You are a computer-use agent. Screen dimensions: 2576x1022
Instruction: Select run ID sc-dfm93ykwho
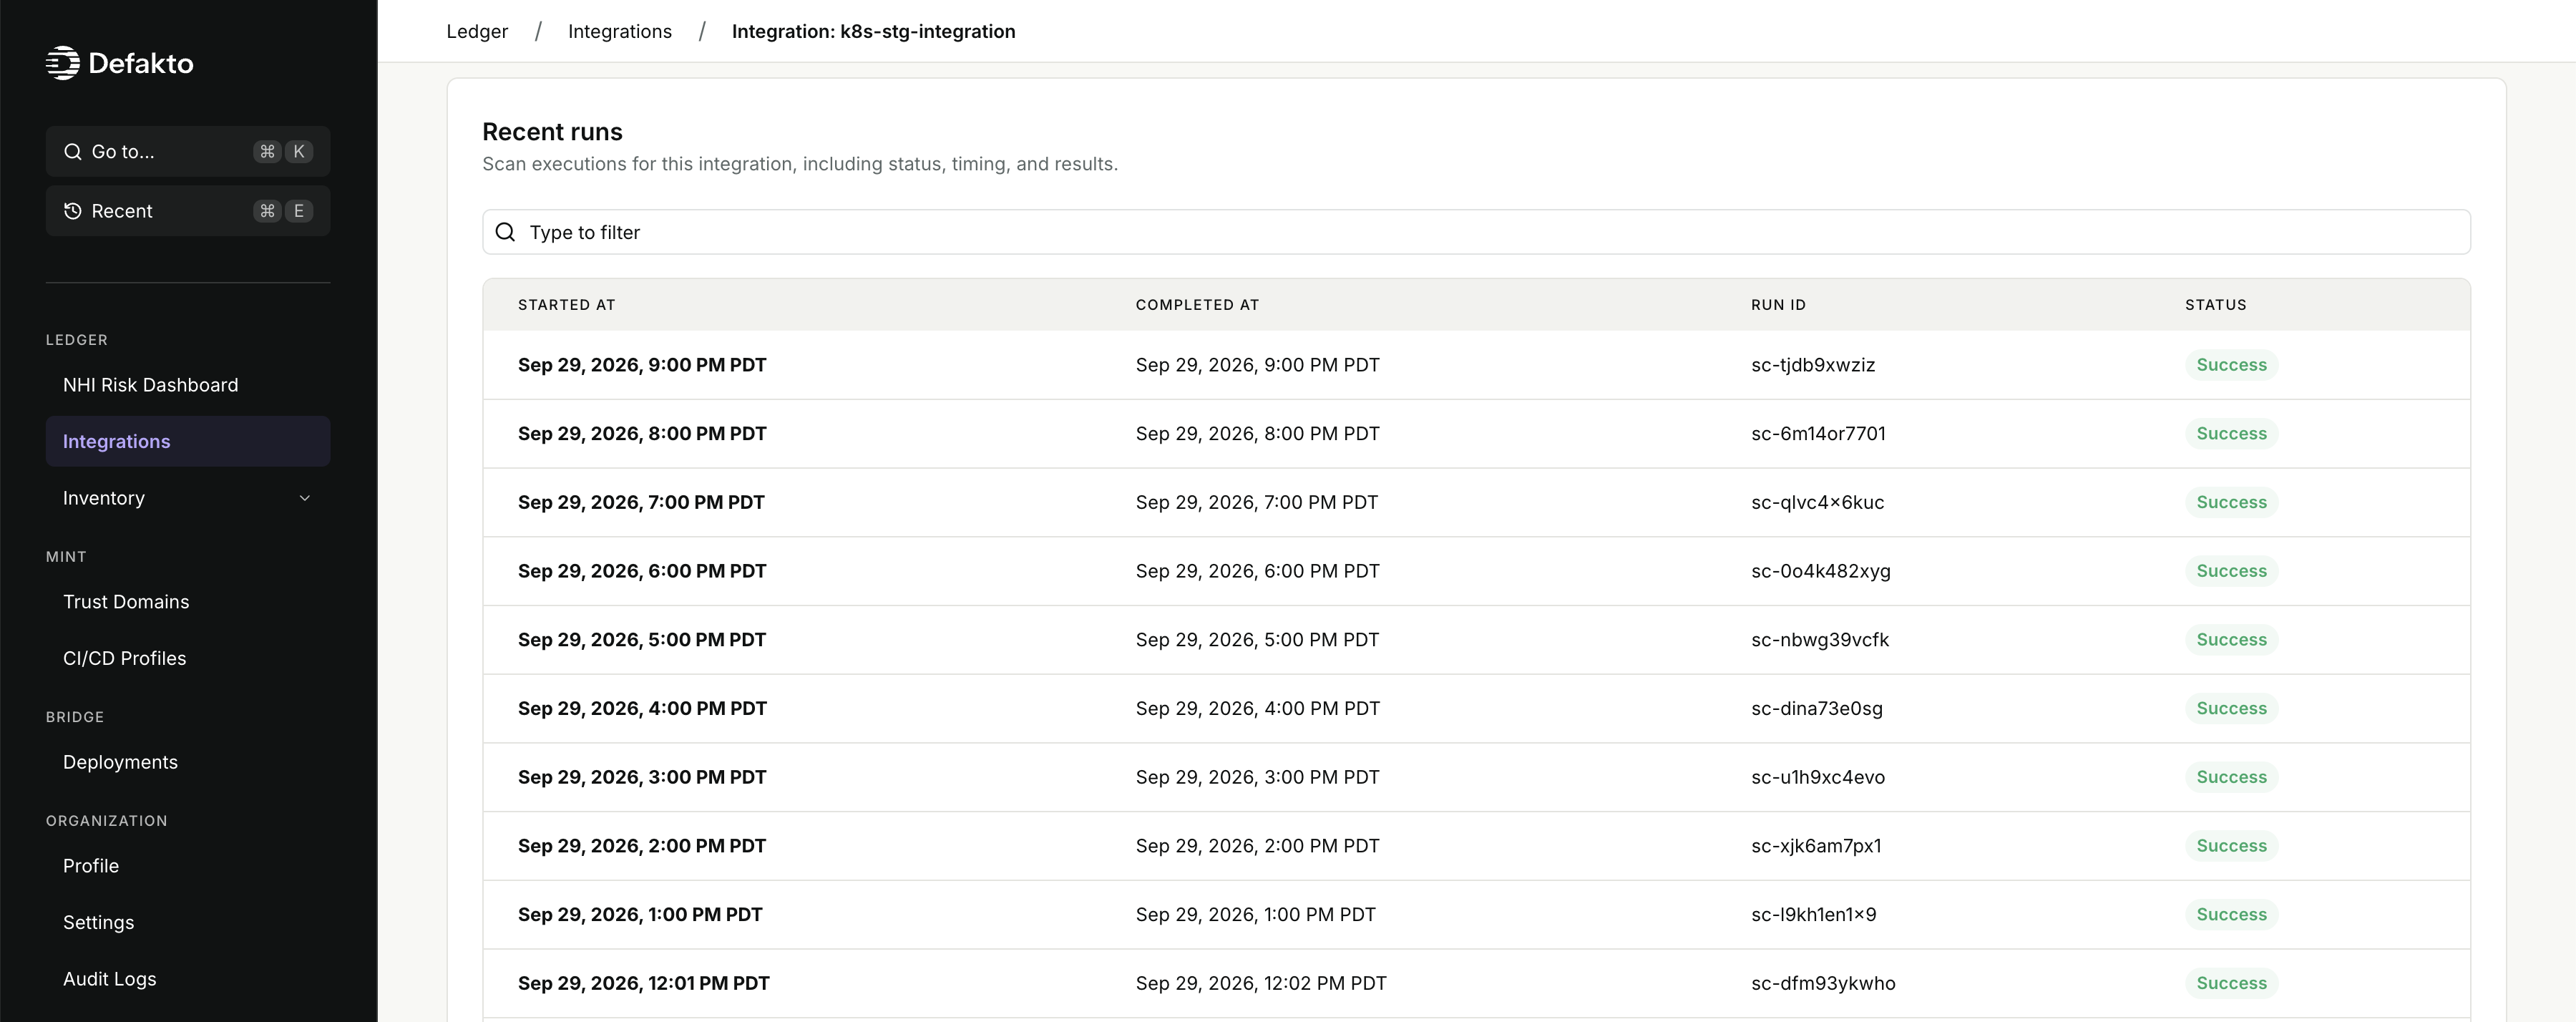1823,983
